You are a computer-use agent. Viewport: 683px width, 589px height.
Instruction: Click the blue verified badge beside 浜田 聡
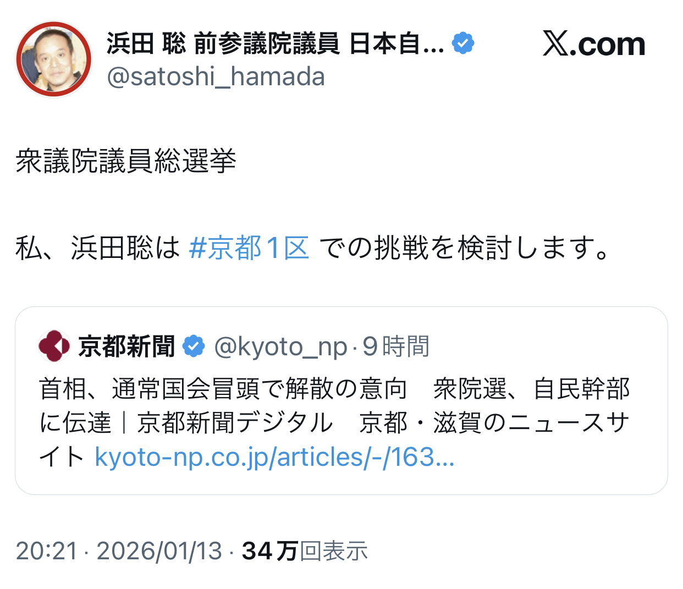[463, 43]
